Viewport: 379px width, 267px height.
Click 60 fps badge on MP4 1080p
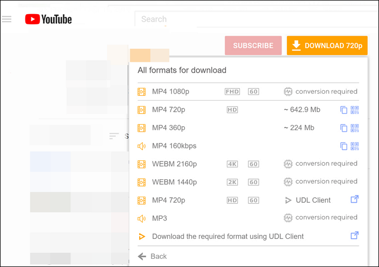click(x=253, y=92)
